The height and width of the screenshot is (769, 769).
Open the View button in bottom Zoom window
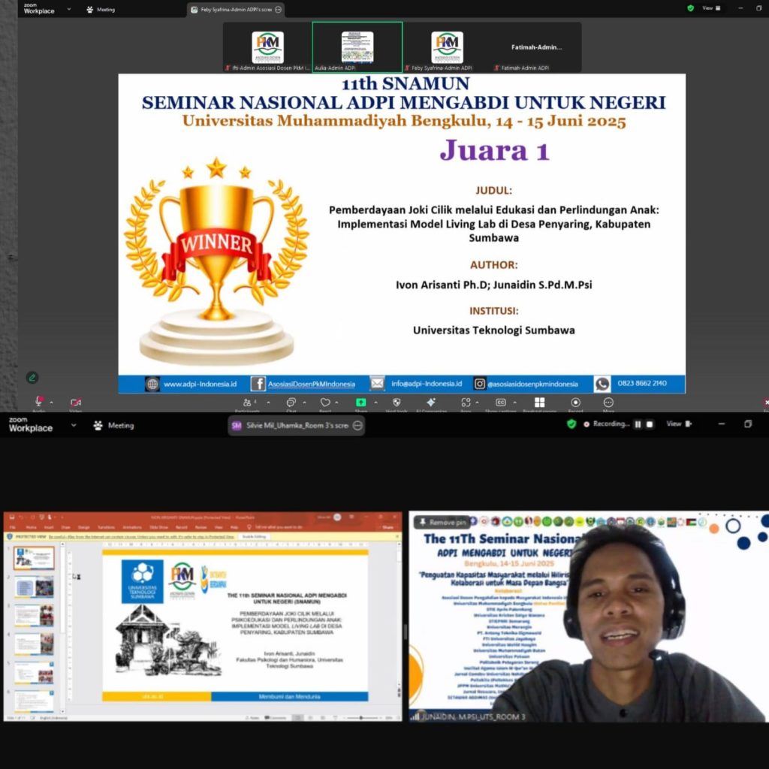point(679,424)
